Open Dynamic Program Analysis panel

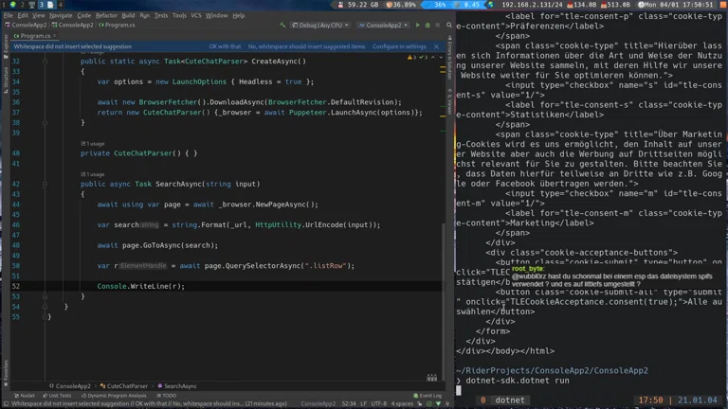114,396
